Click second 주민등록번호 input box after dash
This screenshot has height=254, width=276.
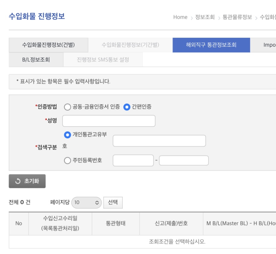pos(184,161)
